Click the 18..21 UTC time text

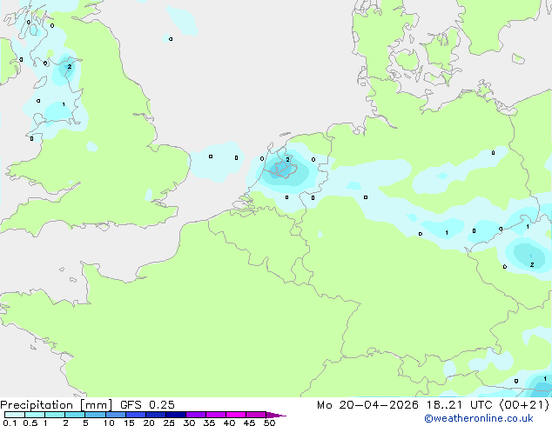[459, 405]
